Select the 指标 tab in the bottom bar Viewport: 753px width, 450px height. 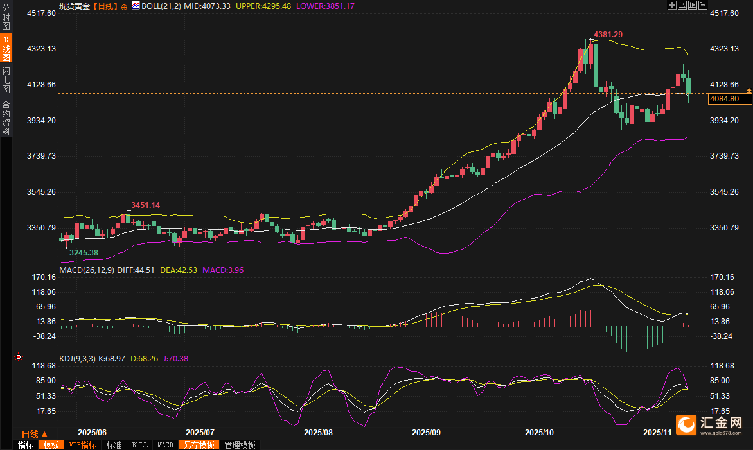tap(26, 445)
